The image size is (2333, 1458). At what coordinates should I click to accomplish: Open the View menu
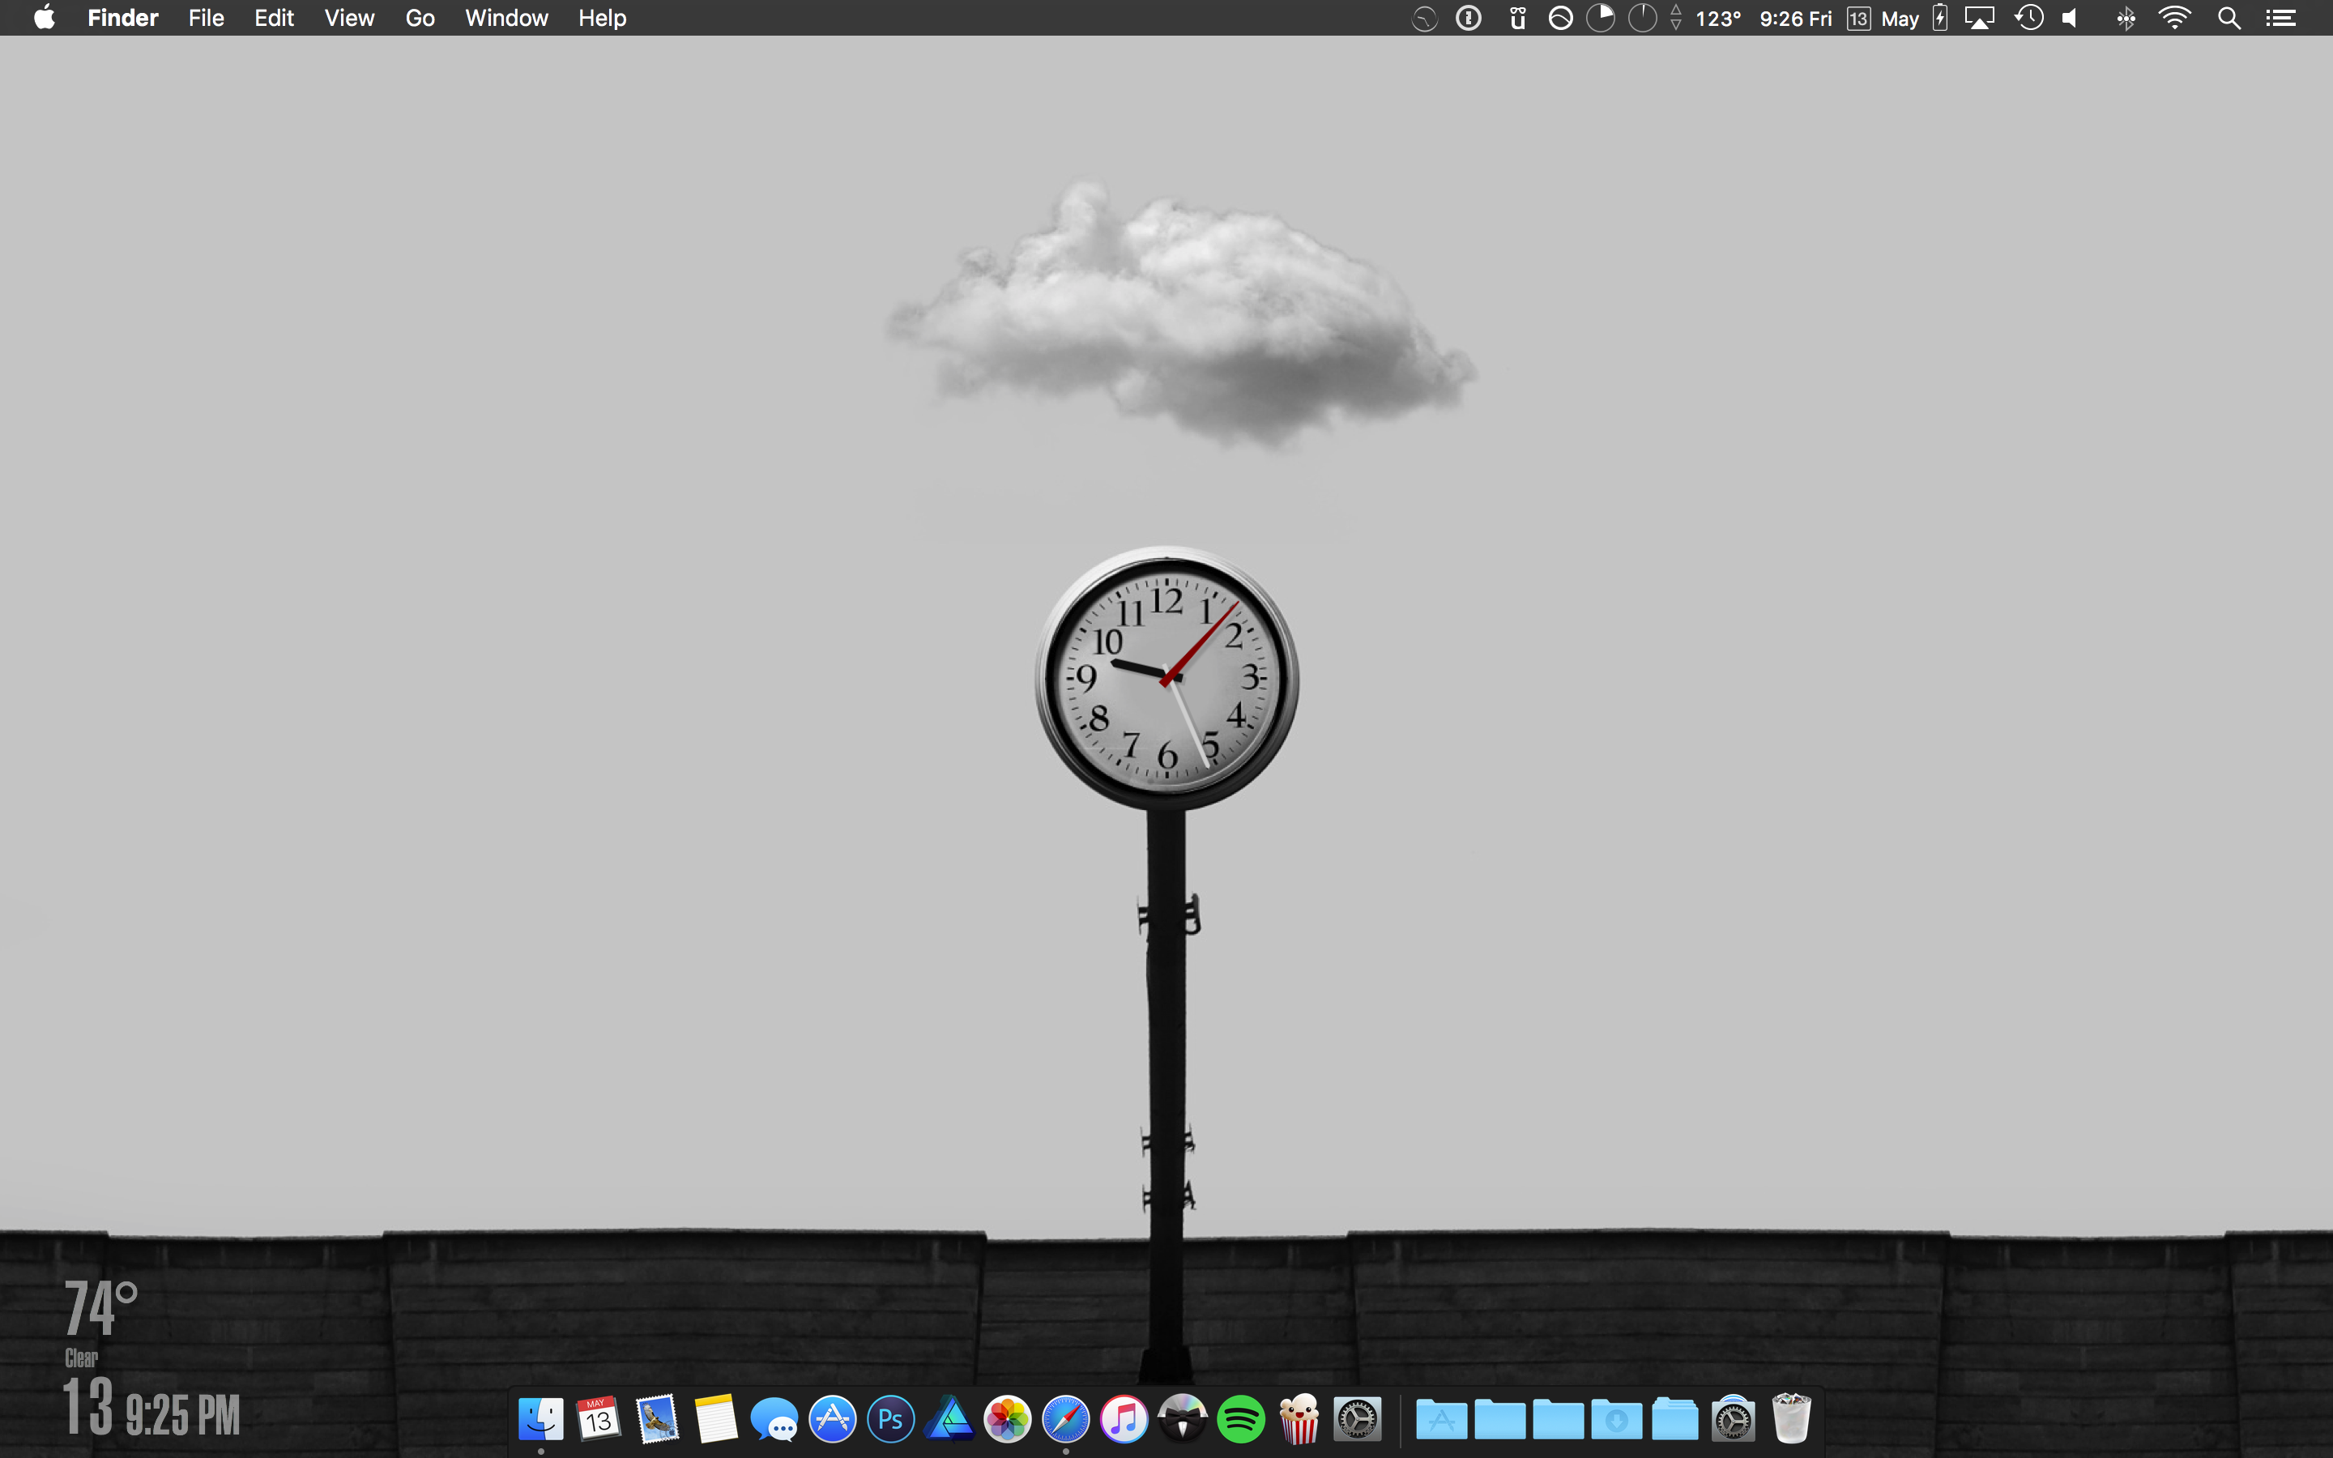click(x=349, y=19)
